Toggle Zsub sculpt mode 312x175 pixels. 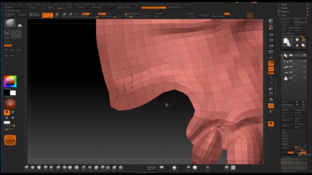pyautogui.click(x=109, y=14)
